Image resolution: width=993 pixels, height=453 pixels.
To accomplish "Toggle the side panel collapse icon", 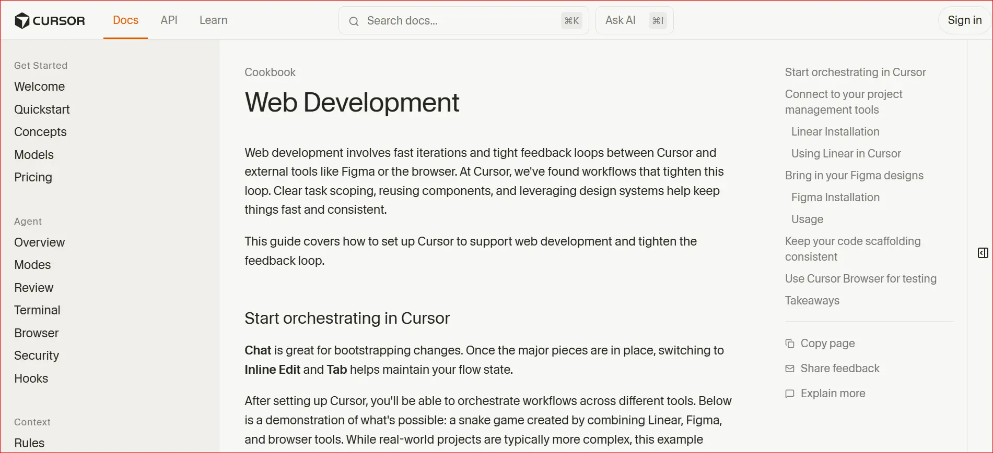I will (983, 253).
